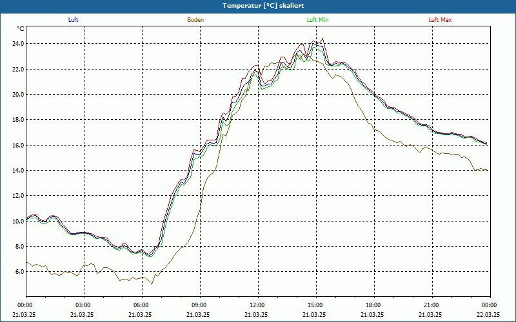Click the 6,0 y-axis value

[19, 272]
